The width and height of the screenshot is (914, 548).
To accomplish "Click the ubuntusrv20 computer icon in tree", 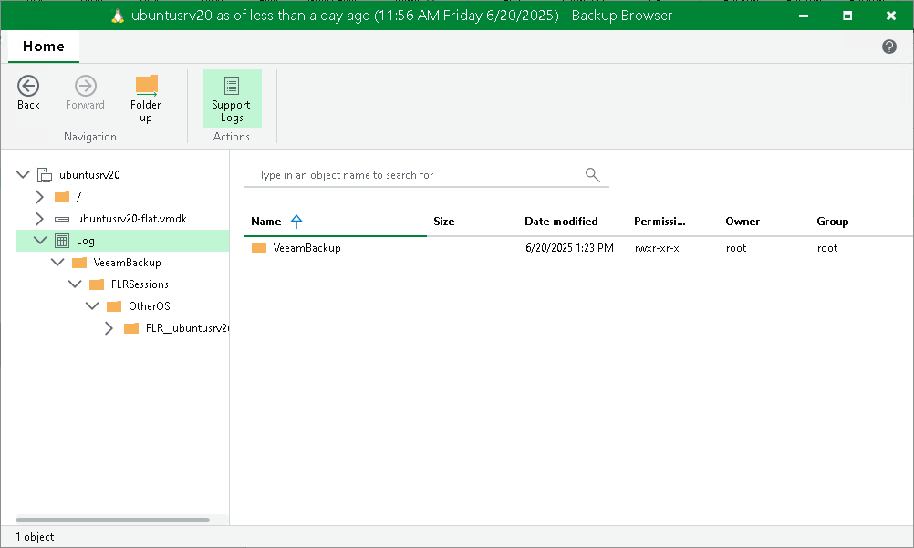I will 45,175.
